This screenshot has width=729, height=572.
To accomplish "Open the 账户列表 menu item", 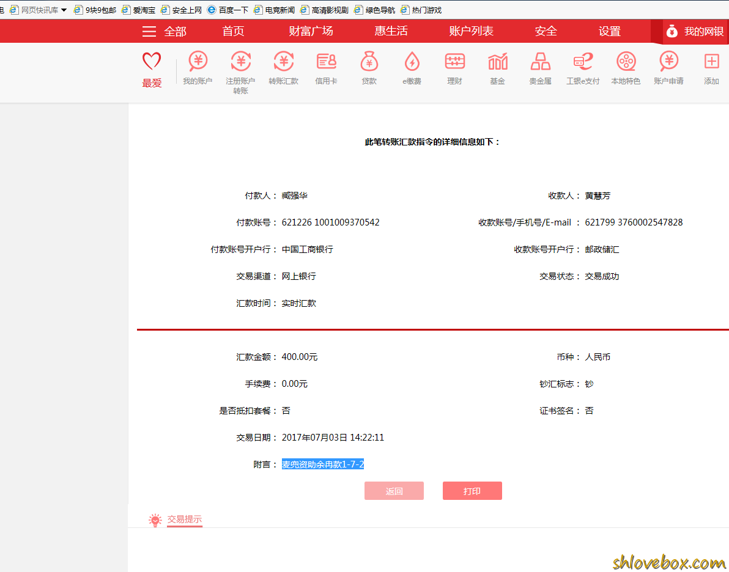I will (x=471, y=31).
